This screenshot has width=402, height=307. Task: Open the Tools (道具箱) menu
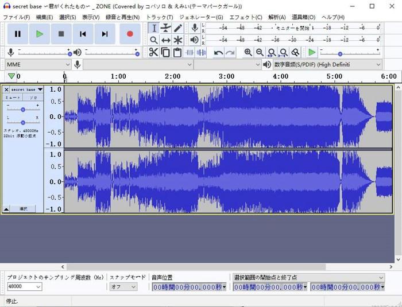click(304, 17)
